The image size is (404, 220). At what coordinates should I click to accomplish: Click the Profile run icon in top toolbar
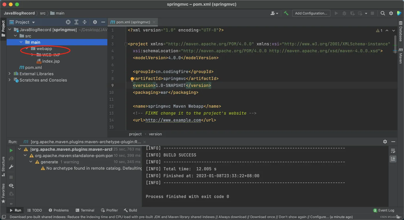360,13
